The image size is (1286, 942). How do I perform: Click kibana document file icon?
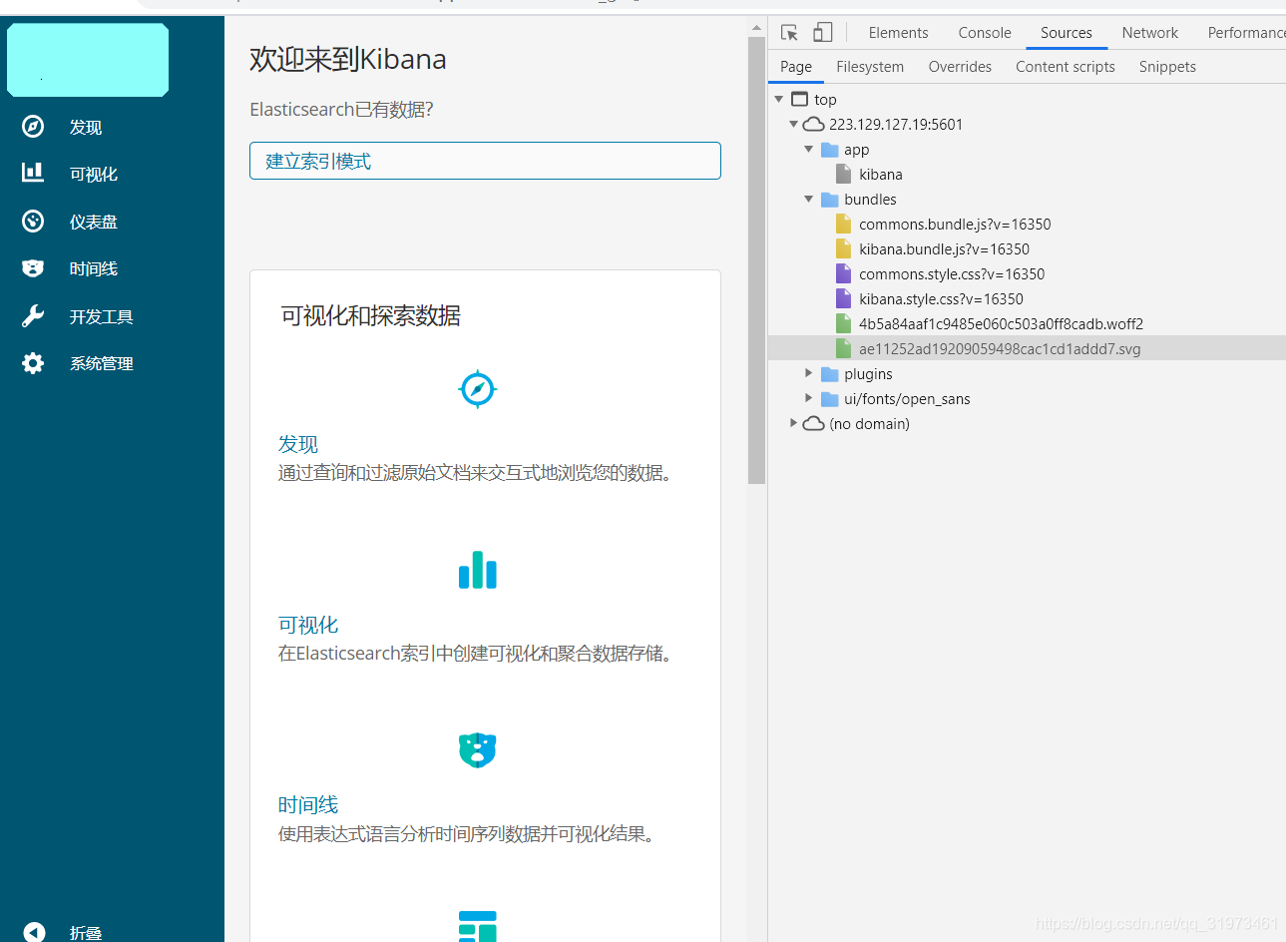point(843,174)
